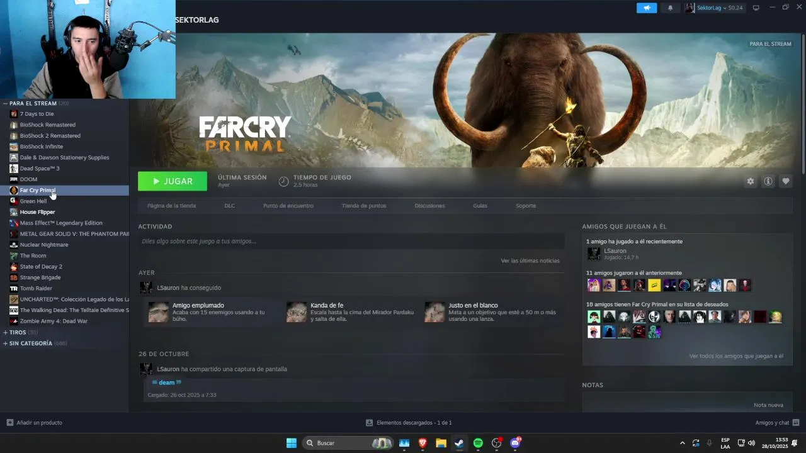Viewport: 806px width, 453px height.
Task: Open Spotify from taskbar
Action: pyautogui.click(x=478, y=443)
